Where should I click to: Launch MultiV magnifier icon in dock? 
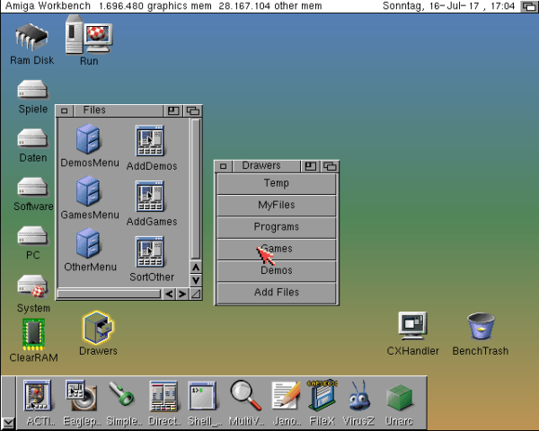click(x=245, y=395)
